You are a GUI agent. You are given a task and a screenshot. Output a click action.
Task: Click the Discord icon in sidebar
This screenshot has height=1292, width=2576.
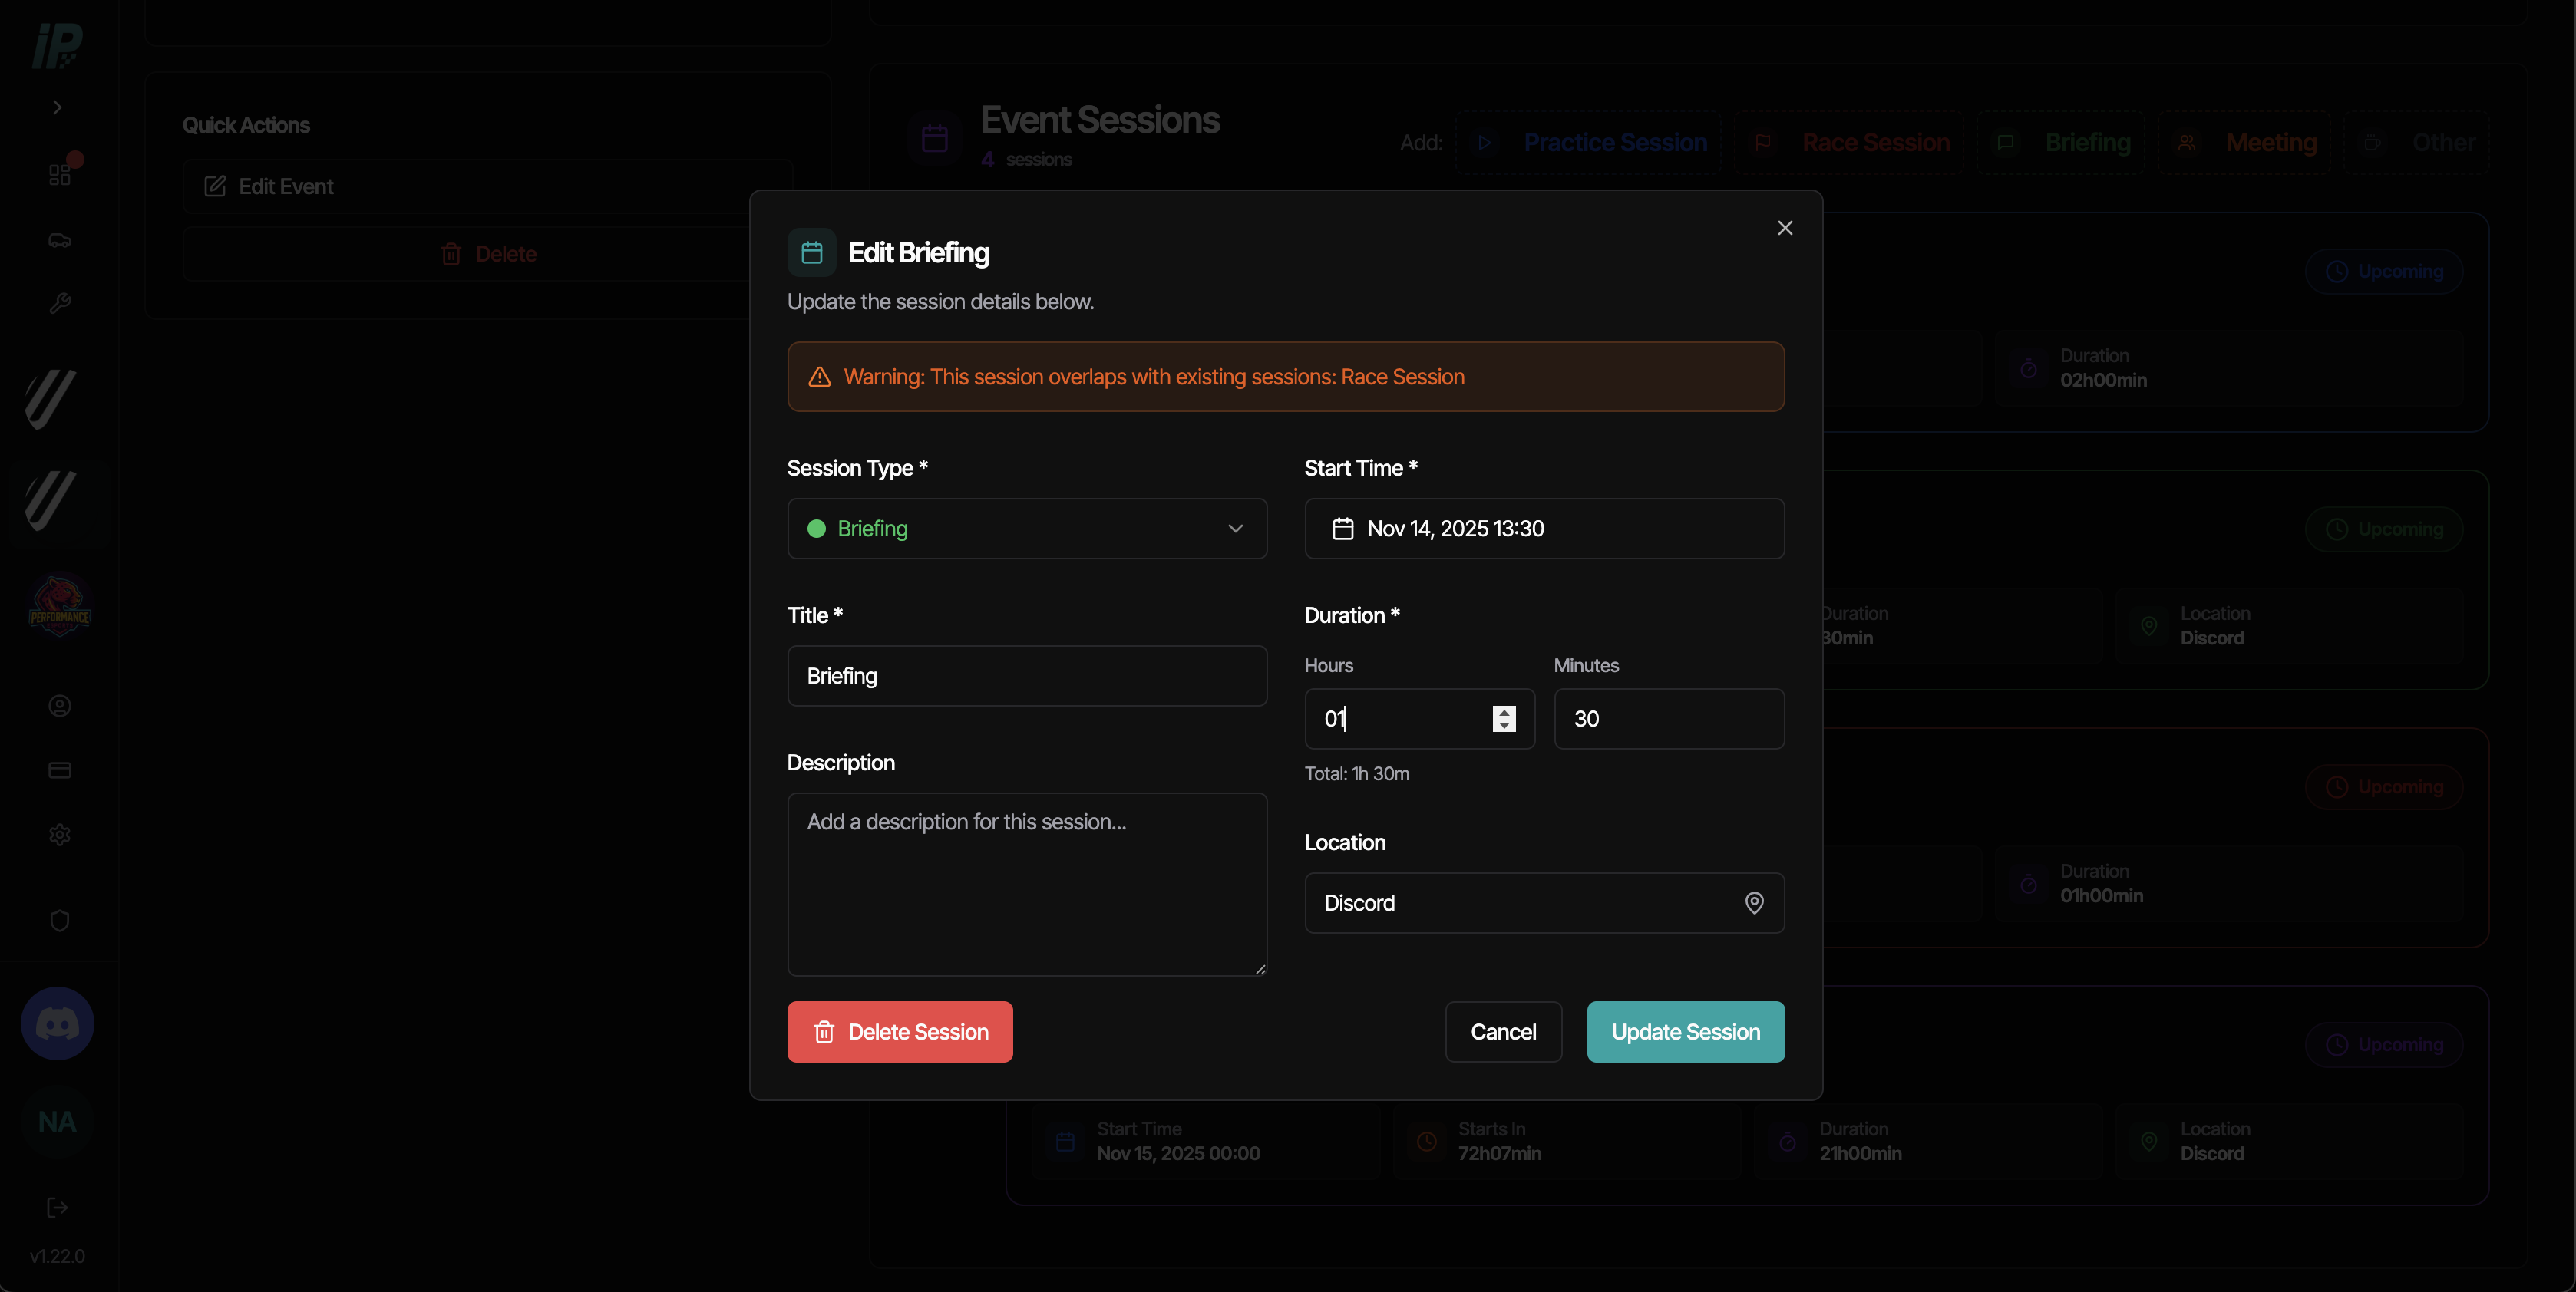click(x=57, y=1023)
